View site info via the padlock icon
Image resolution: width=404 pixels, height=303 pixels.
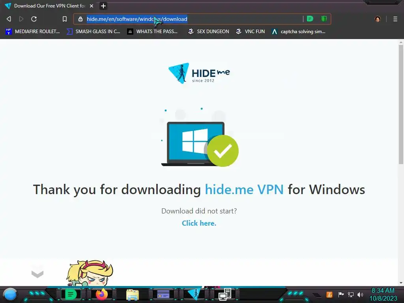click(80, 19)
